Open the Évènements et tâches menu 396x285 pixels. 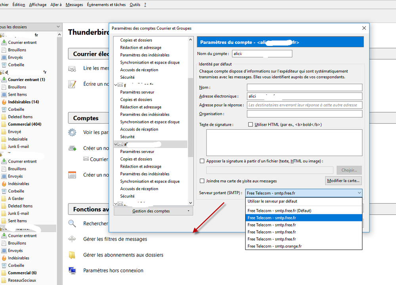(106, 4)
